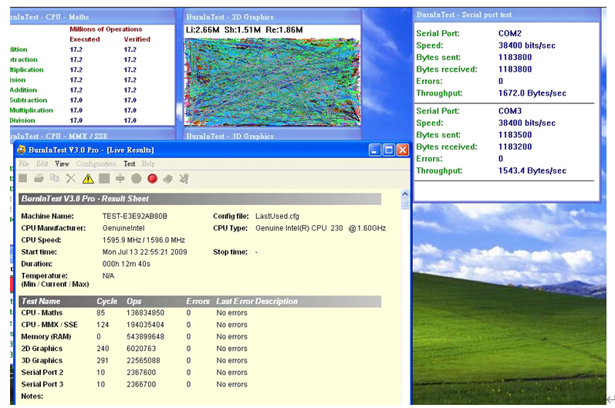Click the 2D Graphics window title bar
This screenshot has height=408, width=615.
click(272, 17)
